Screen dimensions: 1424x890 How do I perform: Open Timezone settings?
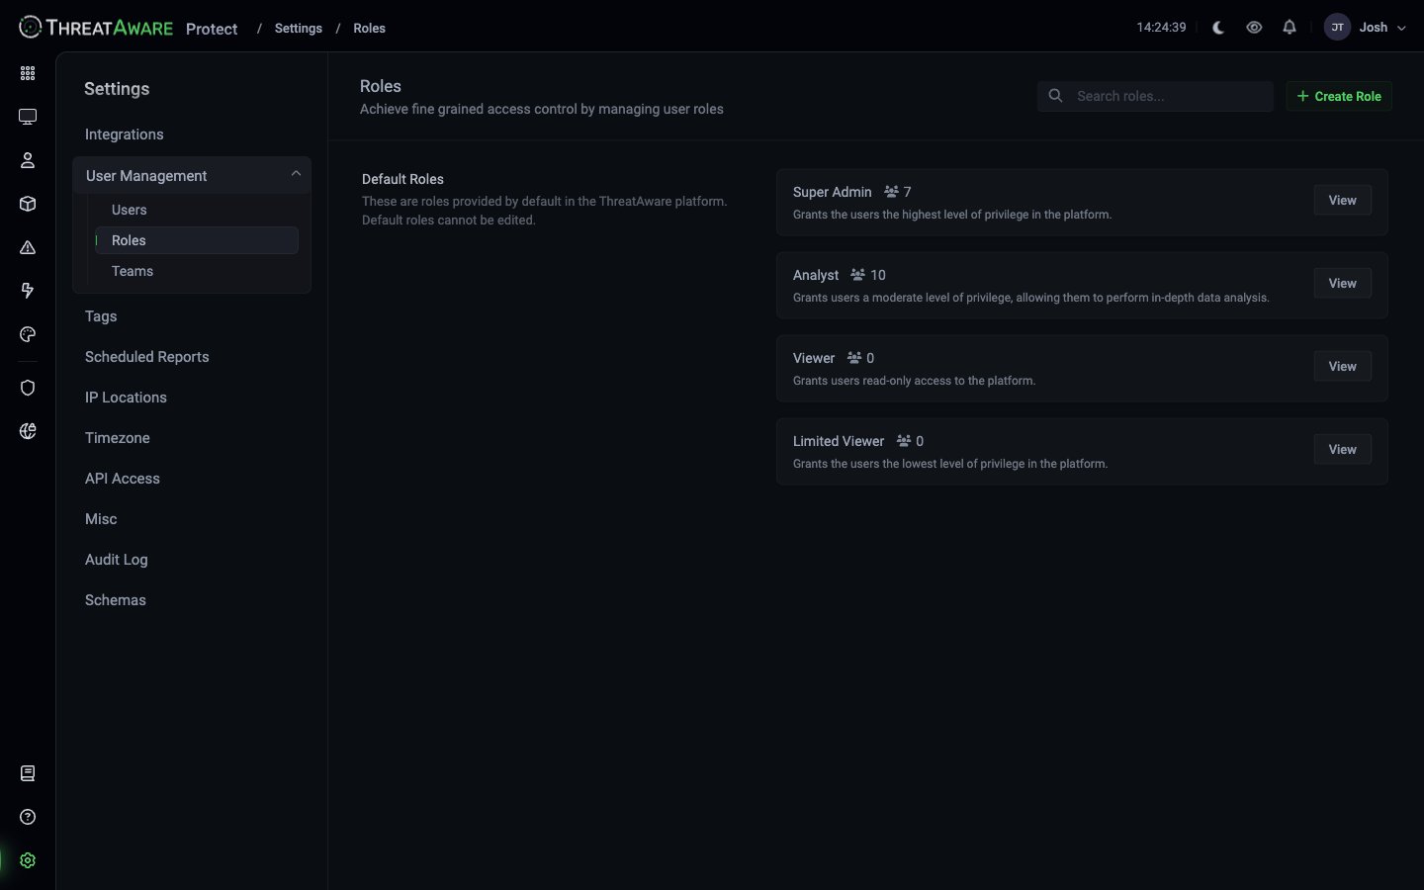118,438
